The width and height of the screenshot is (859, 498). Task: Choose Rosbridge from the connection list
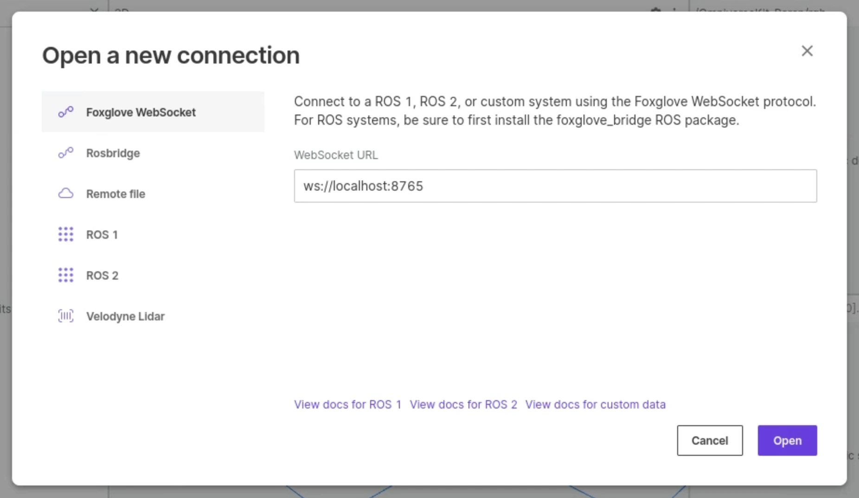[x=113, y=153]
